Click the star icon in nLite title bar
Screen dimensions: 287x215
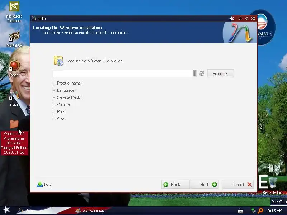232,19
